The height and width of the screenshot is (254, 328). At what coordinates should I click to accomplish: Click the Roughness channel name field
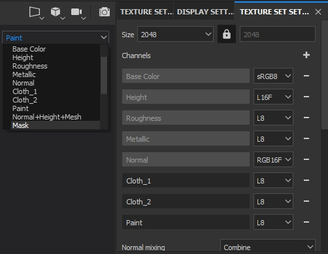pyautogui.click(x=186, y=118)
